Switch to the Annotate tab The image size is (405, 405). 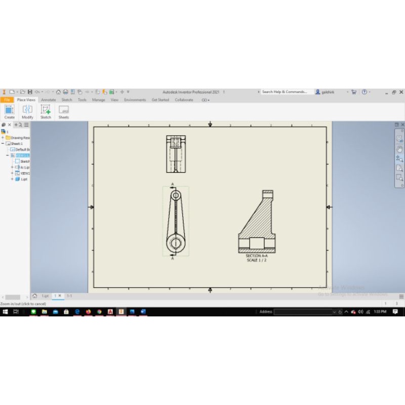click(48, 100)
